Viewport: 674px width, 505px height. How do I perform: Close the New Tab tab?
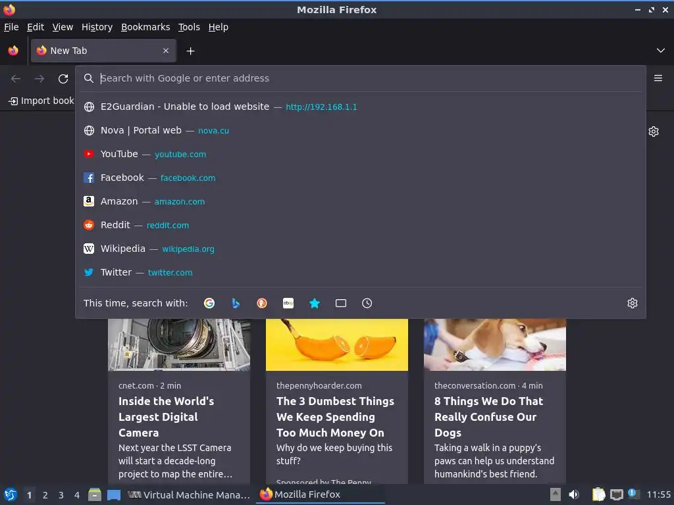(x=166, y=51)
